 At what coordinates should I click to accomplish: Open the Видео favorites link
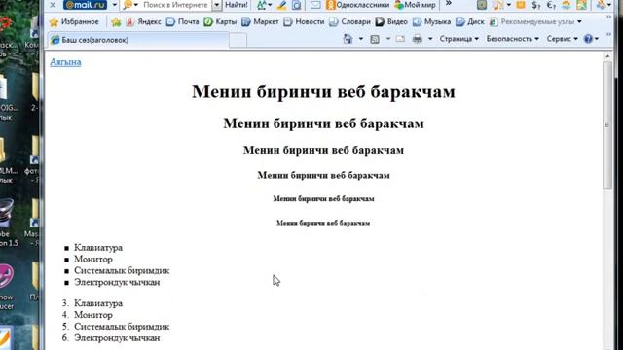point(391,21)
